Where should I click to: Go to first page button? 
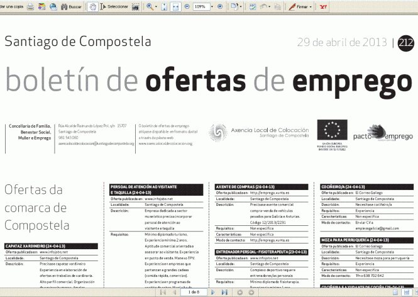click(x=163, y=292)
